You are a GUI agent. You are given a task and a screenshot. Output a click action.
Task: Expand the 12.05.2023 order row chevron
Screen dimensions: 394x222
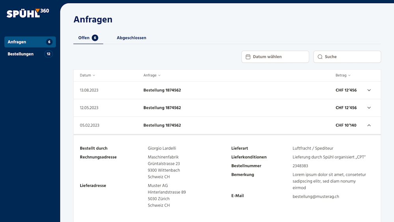369,108
